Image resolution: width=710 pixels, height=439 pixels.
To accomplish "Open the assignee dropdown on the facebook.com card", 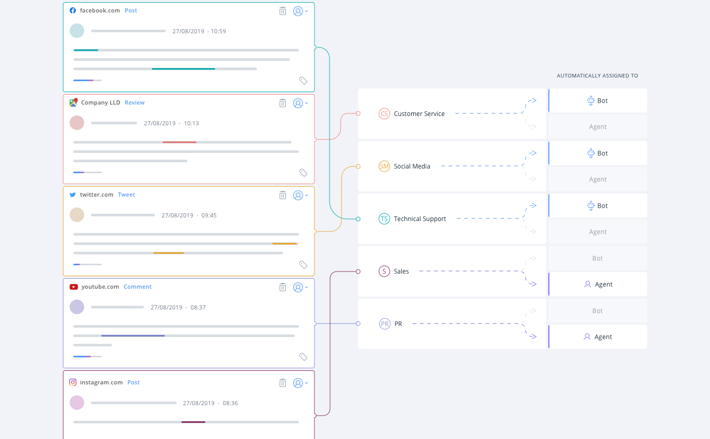I will [300, 10].
